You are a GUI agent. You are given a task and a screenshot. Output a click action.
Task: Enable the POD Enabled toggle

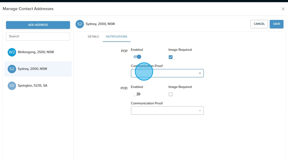[x=137, y=94]
